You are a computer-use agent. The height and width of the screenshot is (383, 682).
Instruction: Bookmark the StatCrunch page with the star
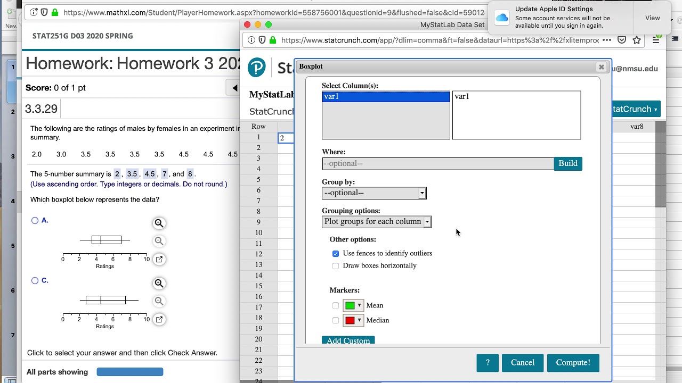click(637, 40)
